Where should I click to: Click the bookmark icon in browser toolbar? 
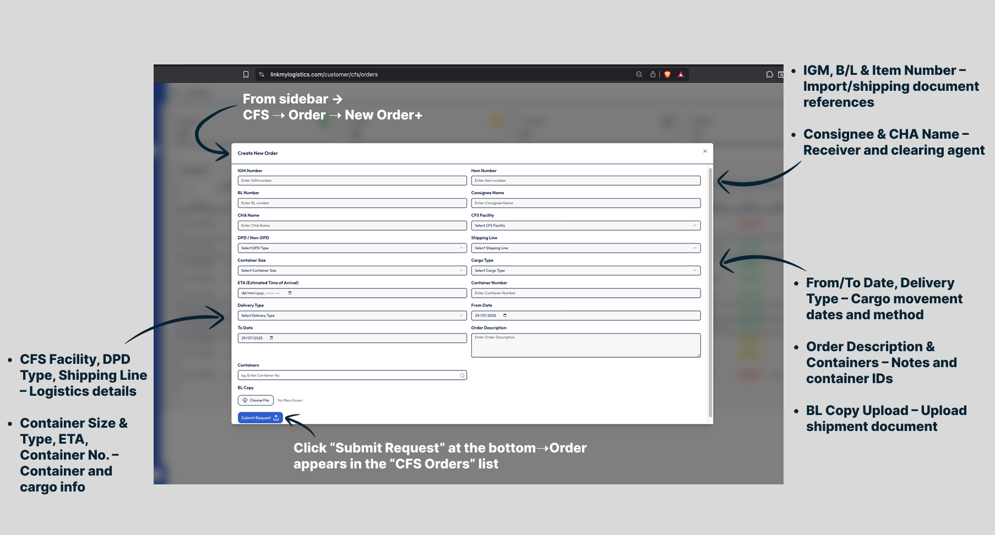click(x=246, y=74)
